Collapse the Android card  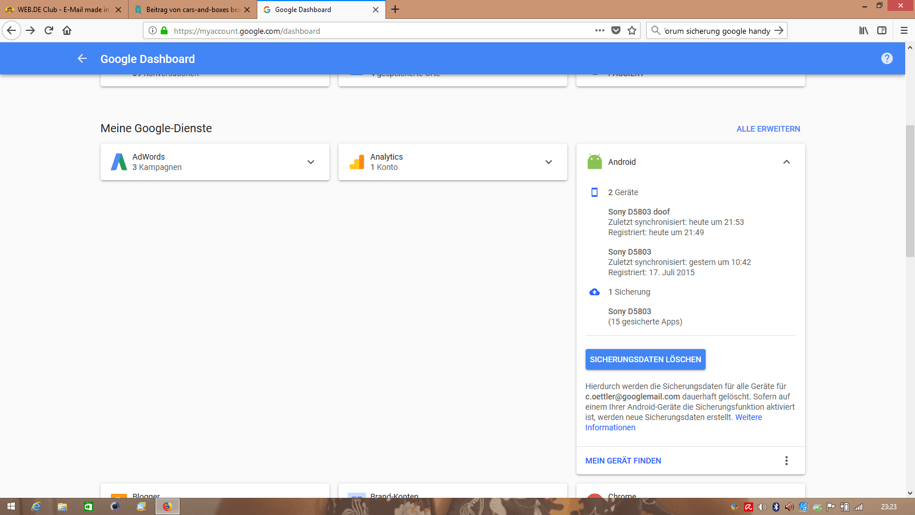click(786, 162)
